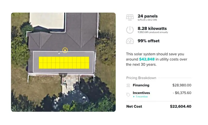
Task: Click the Financing bank icon
Action: point(128,85)
